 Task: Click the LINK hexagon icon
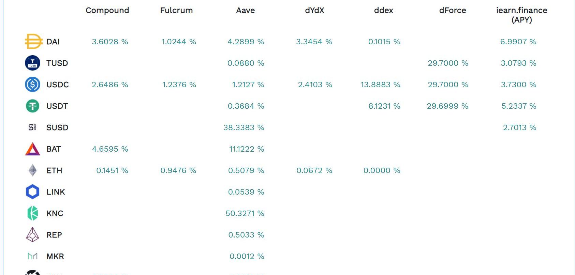point(33,192)
